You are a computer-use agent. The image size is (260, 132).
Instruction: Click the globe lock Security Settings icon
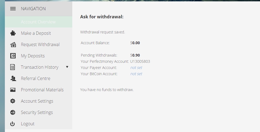point(13,112)
